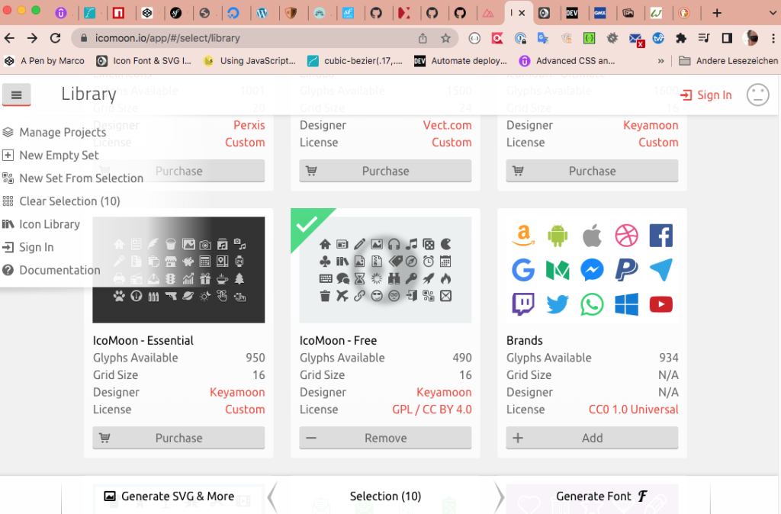
Task: Open the GPL / CC BY 4.0 license link
Action: 432,410
